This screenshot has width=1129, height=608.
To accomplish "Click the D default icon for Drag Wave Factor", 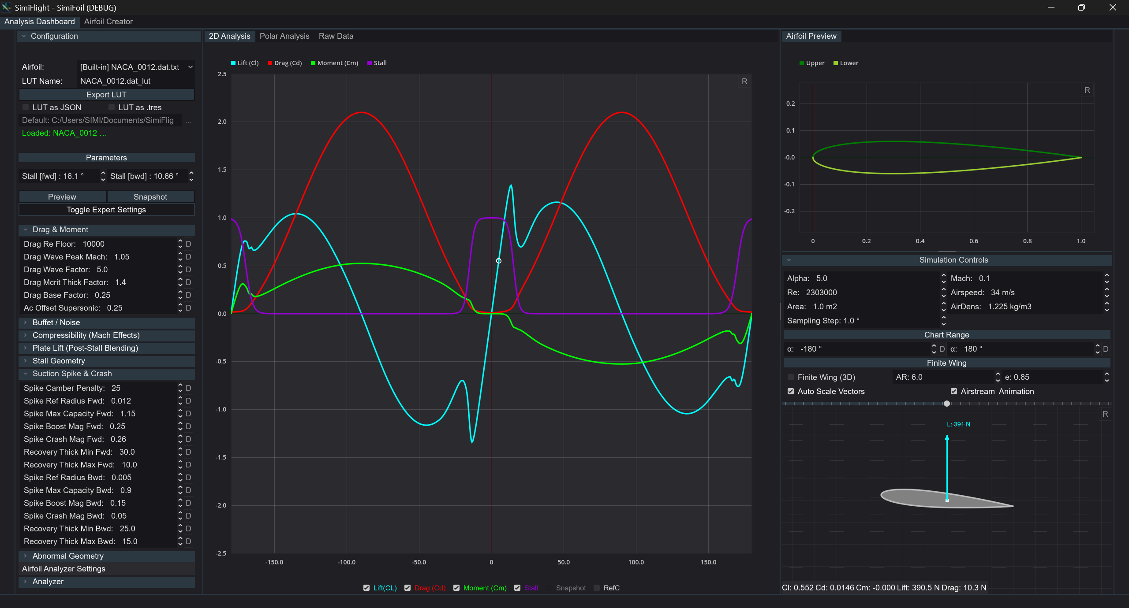I will (x=188, y=270).
